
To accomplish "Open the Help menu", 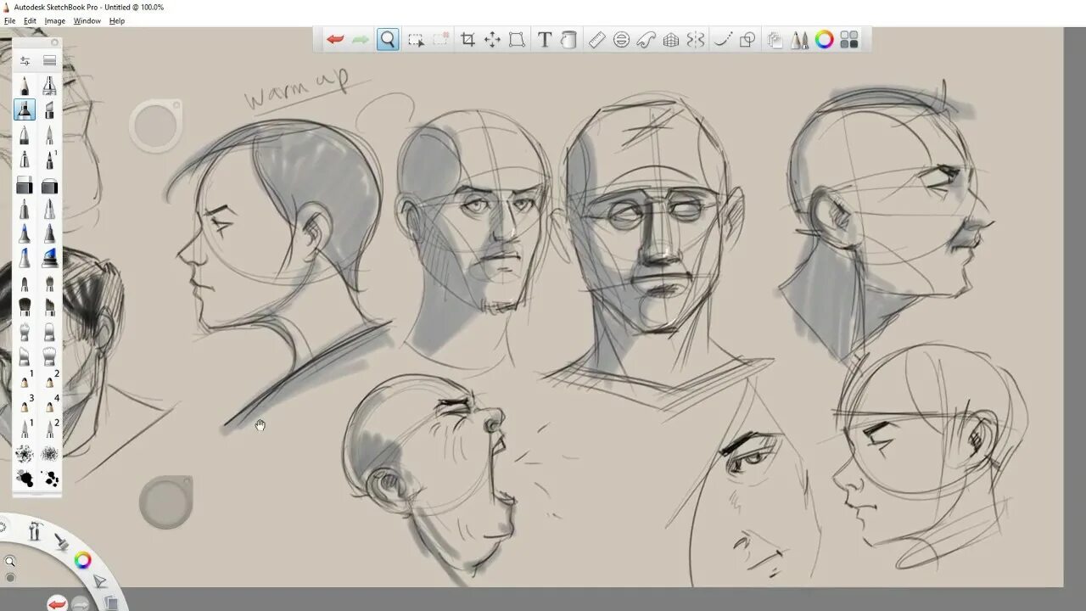I will pos(117,21).
